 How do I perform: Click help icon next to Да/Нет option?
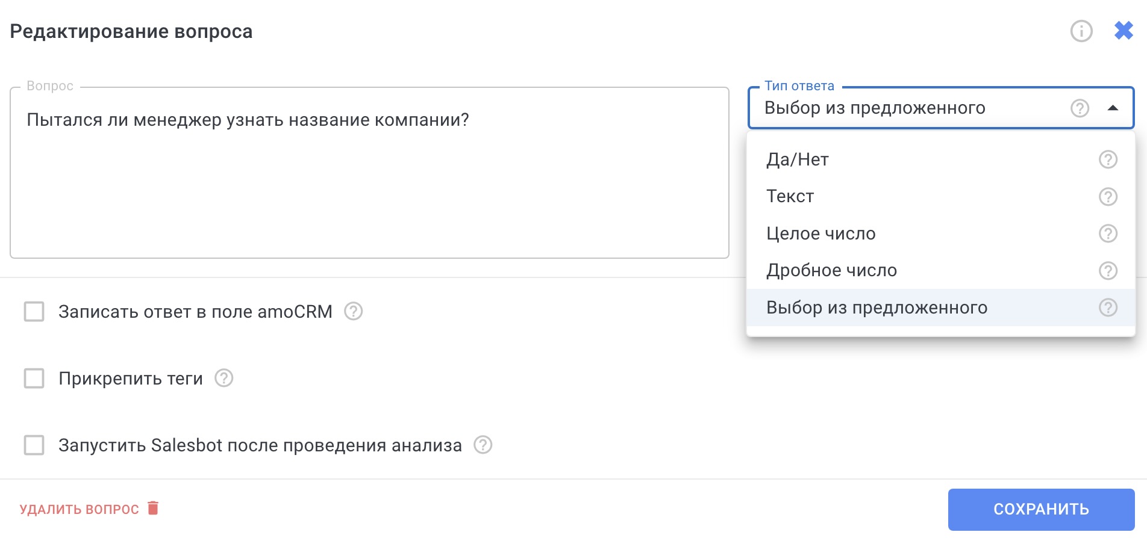pyautogui.click(x=1108, y=159)
